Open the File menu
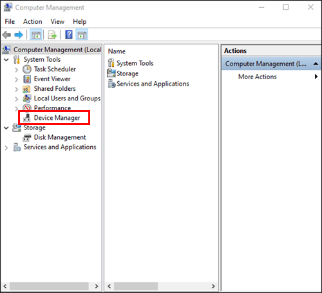This screenshot has width=322, height=293. pyautogui.click(x=10, y=21)
